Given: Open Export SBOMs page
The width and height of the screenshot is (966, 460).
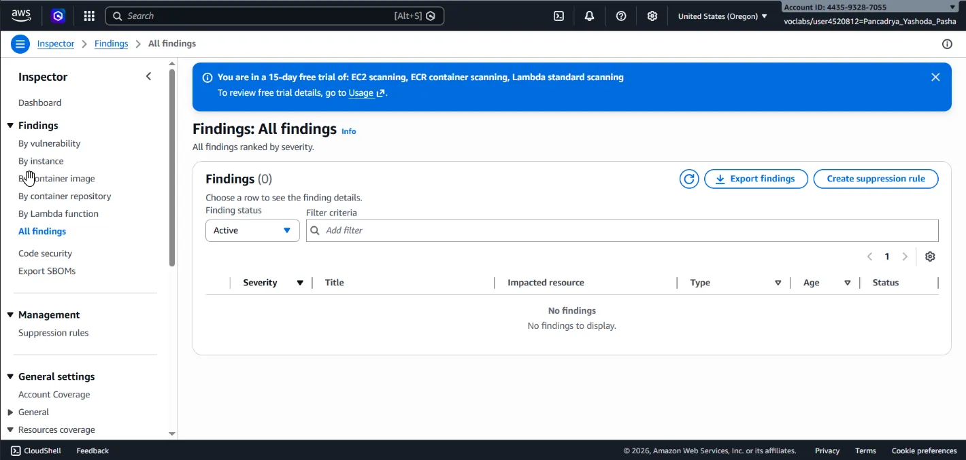Looking at the screenshot, I should click(x=47, y=271).
